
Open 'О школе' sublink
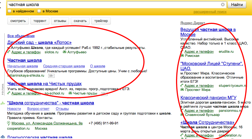coord(98,66)
